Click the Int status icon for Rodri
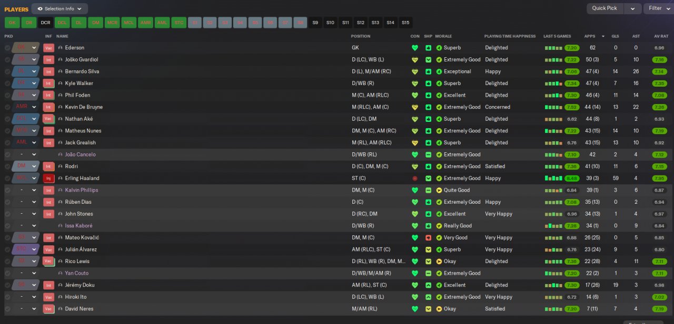This screenshot has height=324, width=674. 48,166
